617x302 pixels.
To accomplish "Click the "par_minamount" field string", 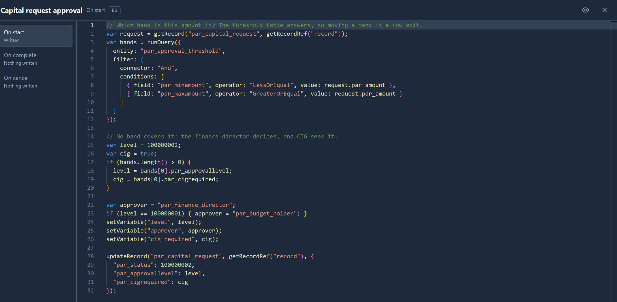I will [183, 85].
